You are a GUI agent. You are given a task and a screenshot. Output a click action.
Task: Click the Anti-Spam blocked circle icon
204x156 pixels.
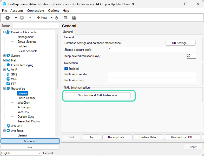click(8, 130)
